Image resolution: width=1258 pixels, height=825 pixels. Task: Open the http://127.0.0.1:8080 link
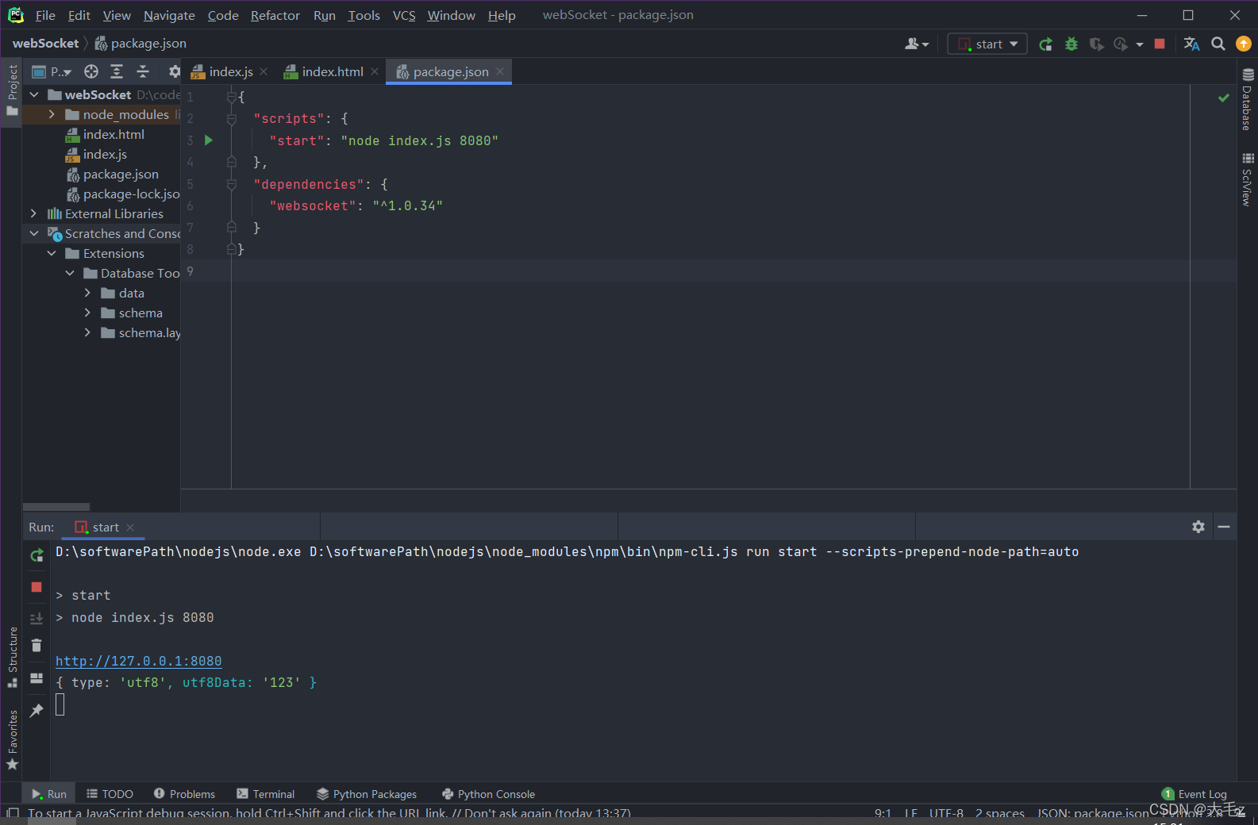pyautogui.click(x=138, y=661)
